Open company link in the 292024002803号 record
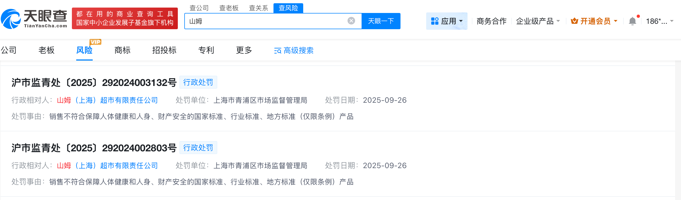 (x=107, y=166)
